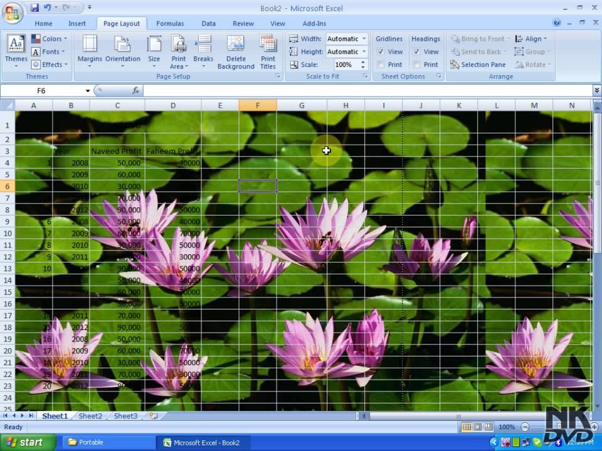Image resolution: width=602 pixels, height=451 pixels.
Task: Switch to Page Break Preview in status bar
Action: pos(488,427)
